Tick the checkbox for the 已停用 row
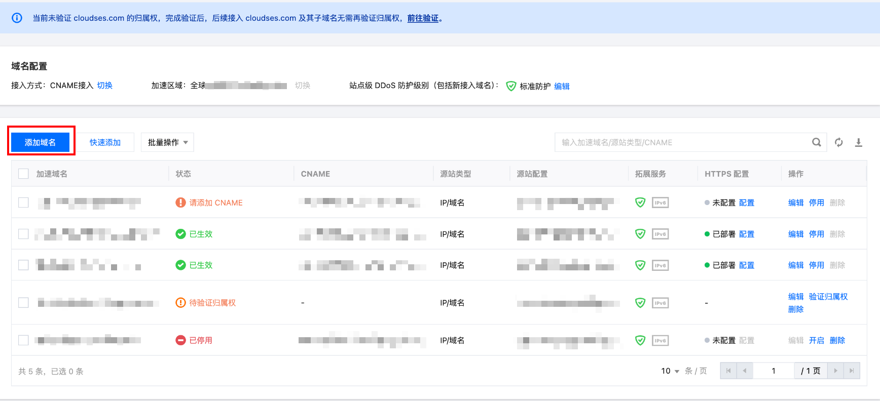 click(x=23, y=340)
